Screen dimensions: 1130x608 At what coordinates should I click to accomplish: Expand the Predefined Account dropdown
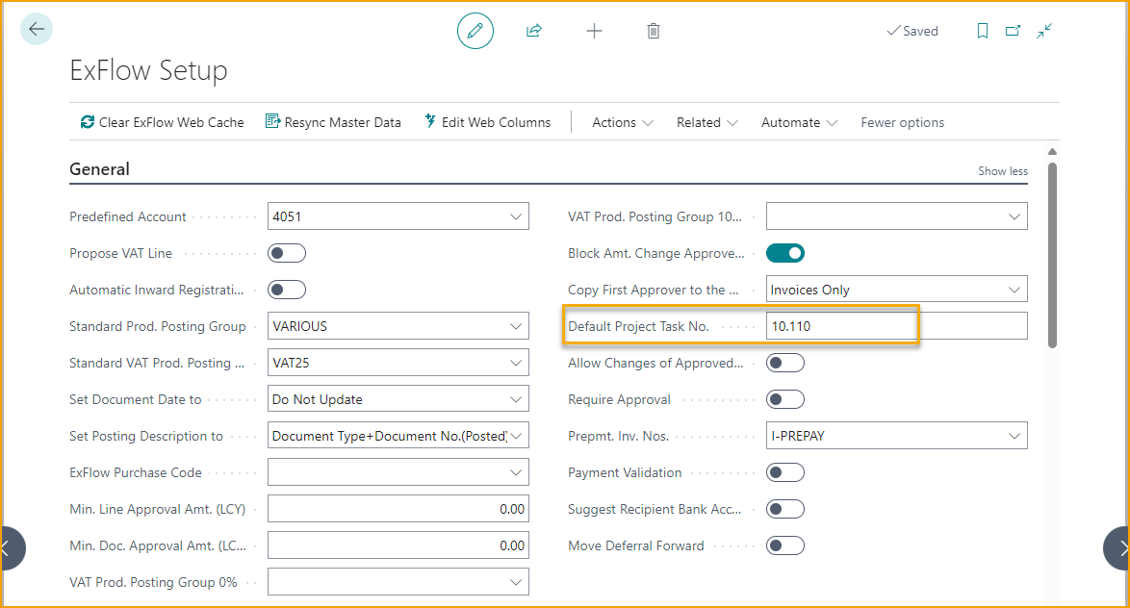tap(516, 216)
